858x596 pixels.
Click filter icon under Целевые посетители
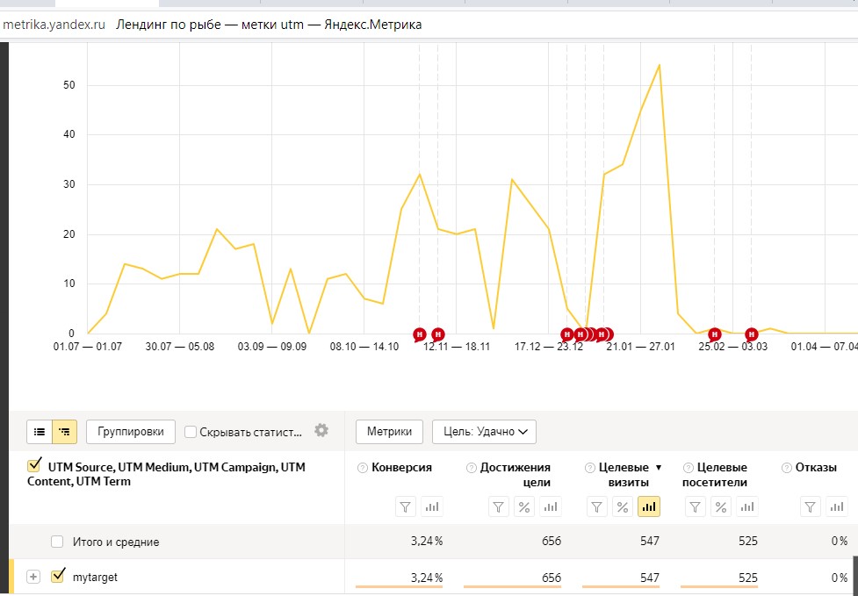tap(695, 506)
